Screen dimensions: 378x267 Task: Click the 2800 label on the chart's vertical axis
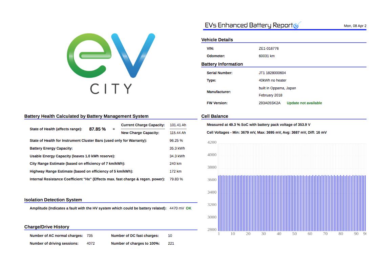(x=212, y=229)
